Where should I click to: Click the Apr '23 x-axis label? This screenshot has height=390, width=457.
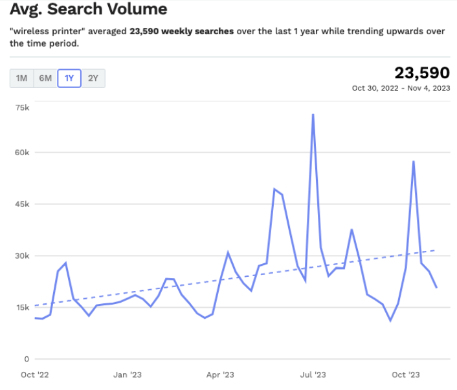[x=220, y=374]
